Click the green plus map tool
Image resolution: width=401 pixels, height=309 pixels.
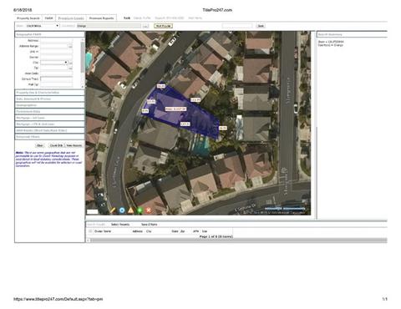click(x=140, y=210)
